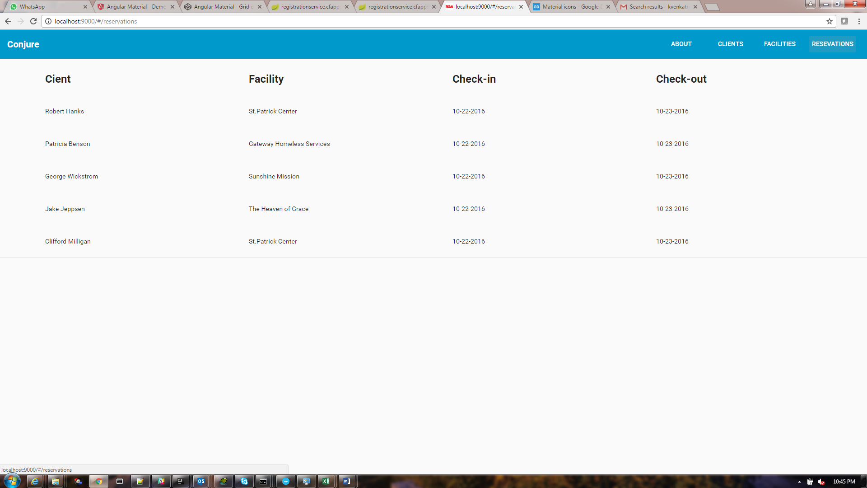This screenshot has width=867, height=488.
Task: Close the Angular Material Demo tab
Action: pyautogui.click(x=172, y=7)
